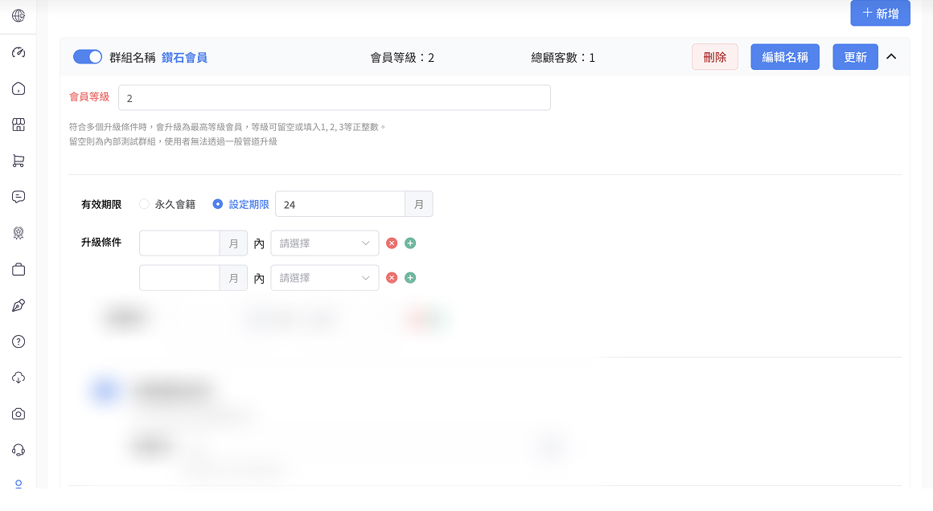The height and width of the screenshot is (511, 933).
Task: Open the globe icon in sidebar
Action: 18,16
